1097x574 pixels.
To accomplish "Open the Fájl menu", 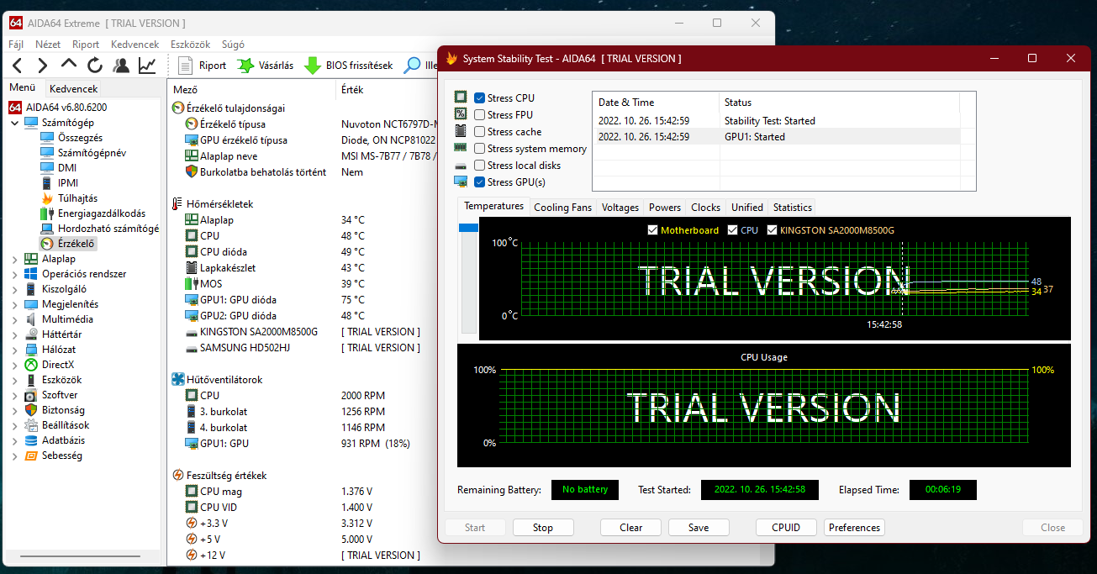I will coord(16,45).
